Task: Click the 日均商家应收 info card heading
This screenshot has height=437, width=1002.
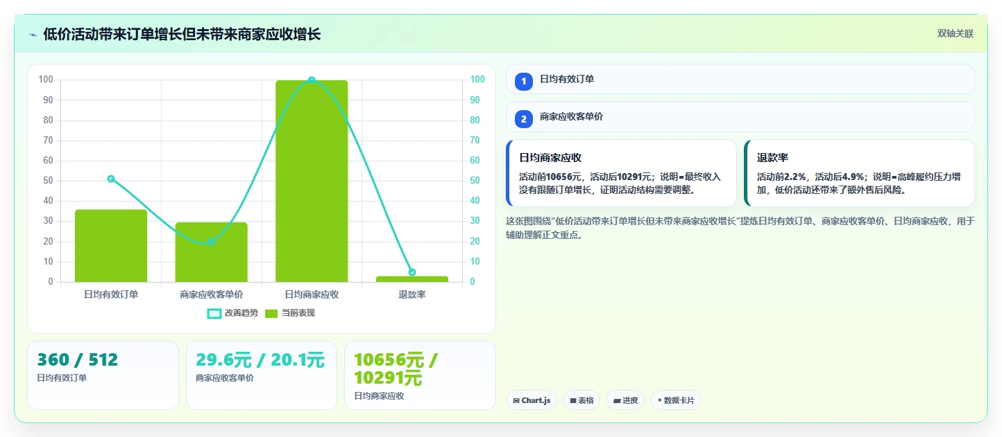Action: 550,158
